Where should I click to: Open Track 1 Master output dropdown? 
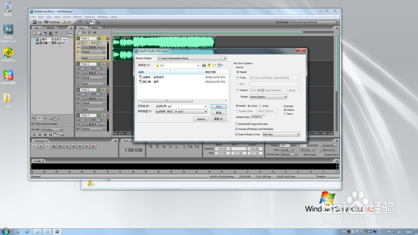(x=93, y=52)
